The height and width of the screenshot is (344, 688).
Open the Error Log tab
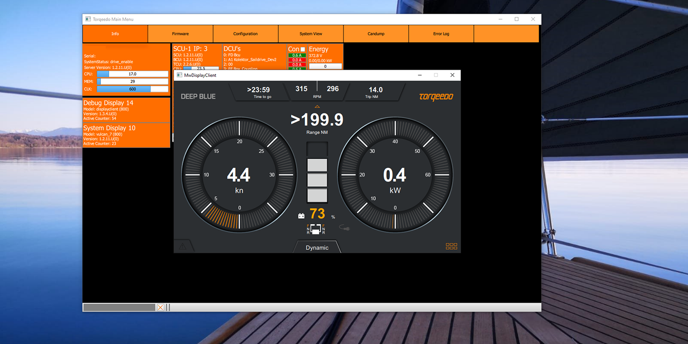[441, 33]
